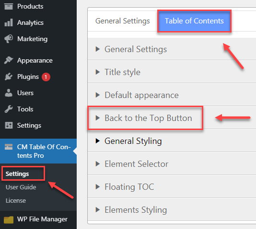The height and width of the screenshot is (229, 256).
Task: Expand the Default appearance triangle
Action: coord(98,95)
